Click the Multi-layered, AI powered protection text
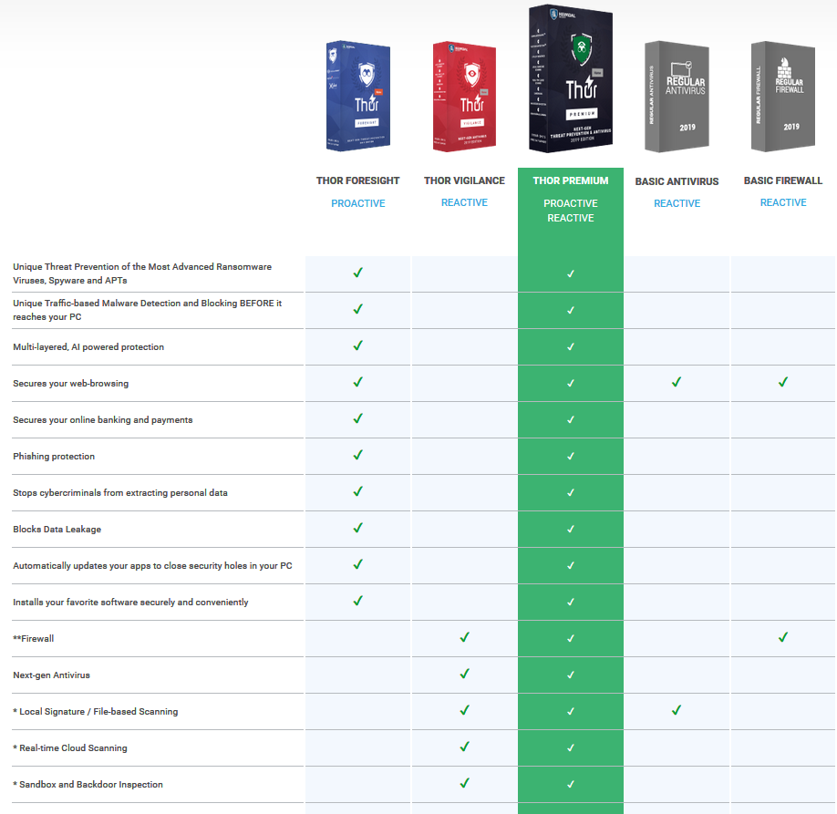This screenshot has height=814, width=837. pos(88,347)
